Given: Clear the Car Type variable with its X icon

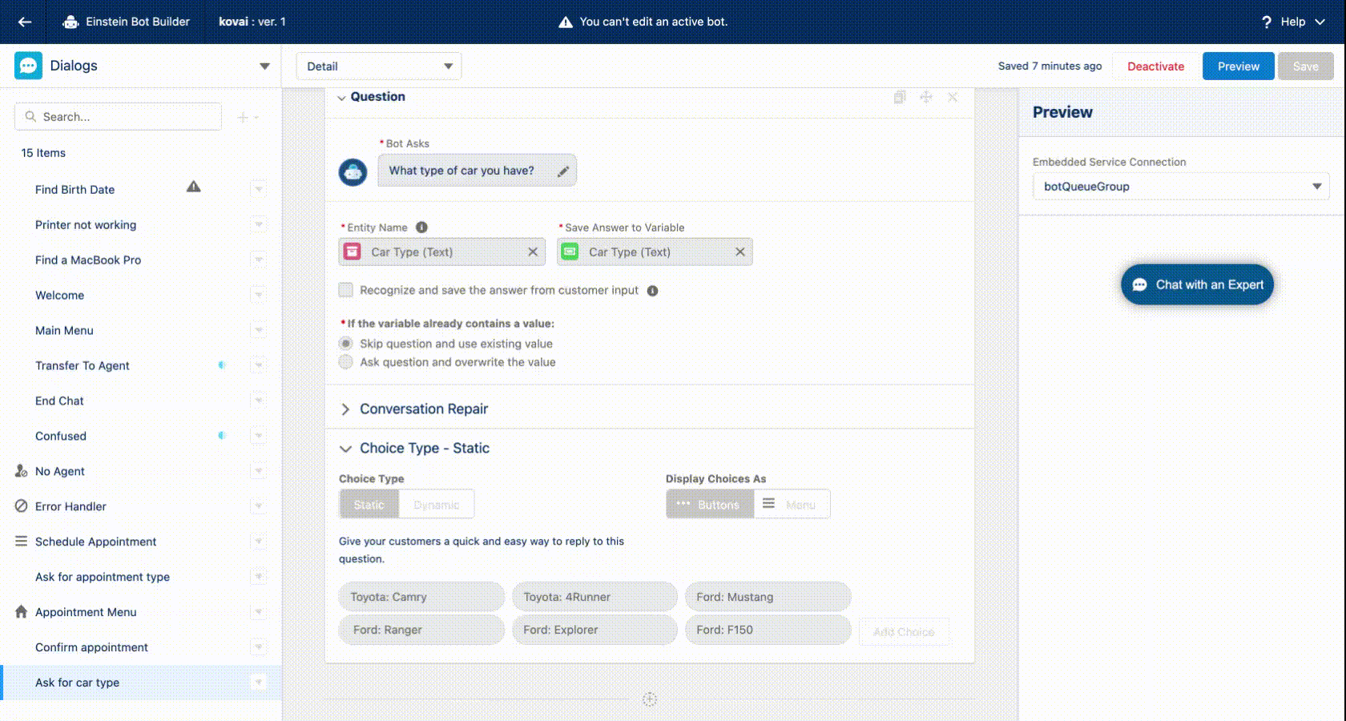Looking at the screenshot, I should 739,252.
